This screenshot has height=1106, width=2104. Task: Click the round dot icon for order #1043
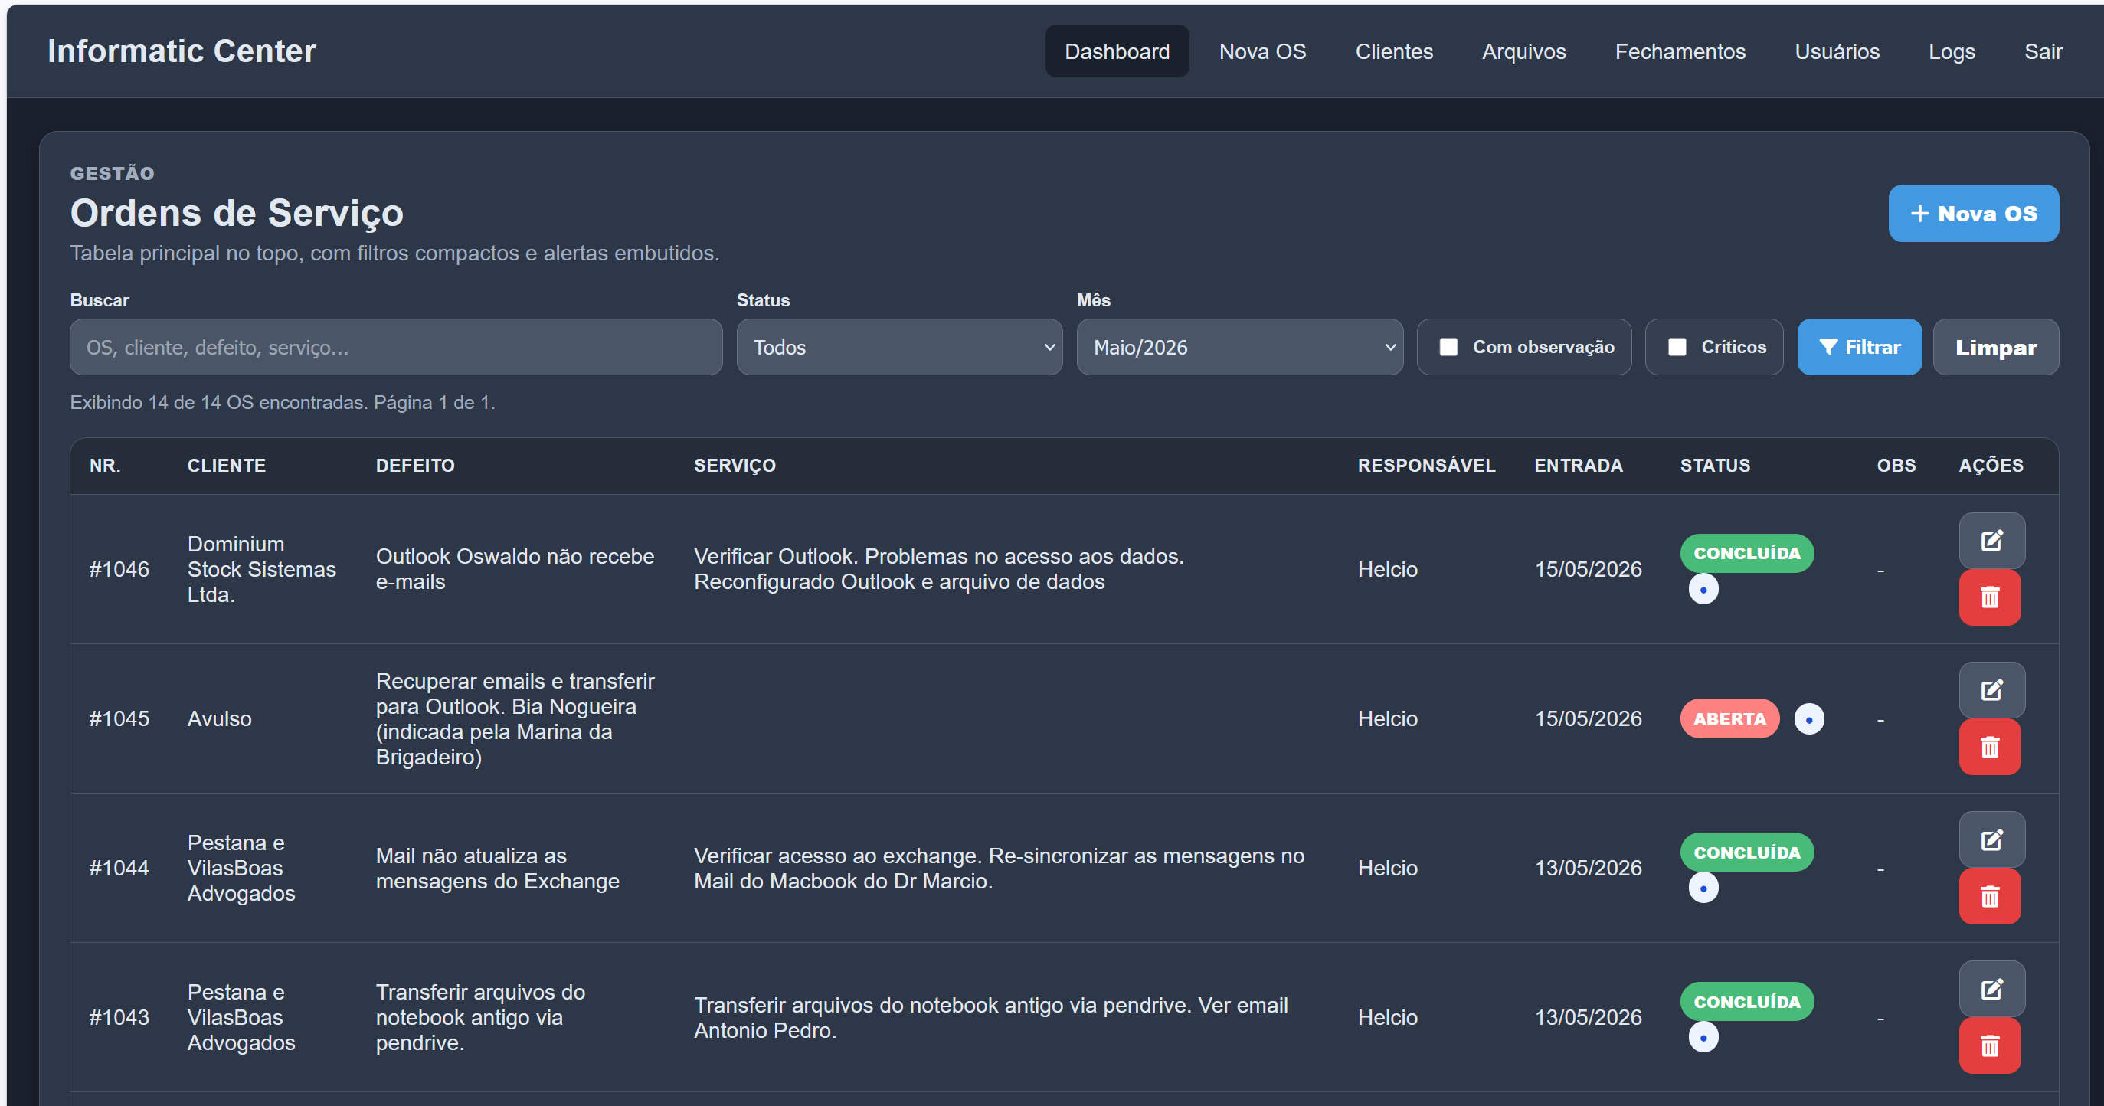[x=1703, y=1038]
